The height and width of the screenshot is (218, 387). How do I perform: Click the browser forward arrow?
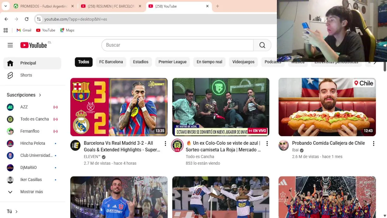tap(16, 19)
